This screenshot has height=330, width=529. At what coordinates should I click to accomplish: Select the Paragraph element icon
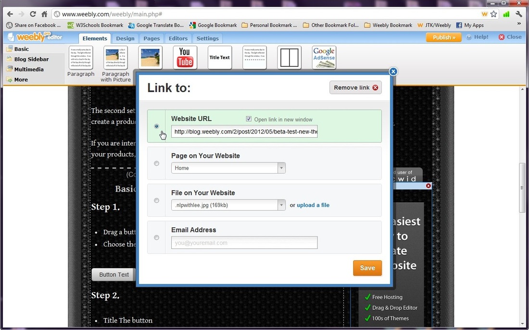[81, 58]
